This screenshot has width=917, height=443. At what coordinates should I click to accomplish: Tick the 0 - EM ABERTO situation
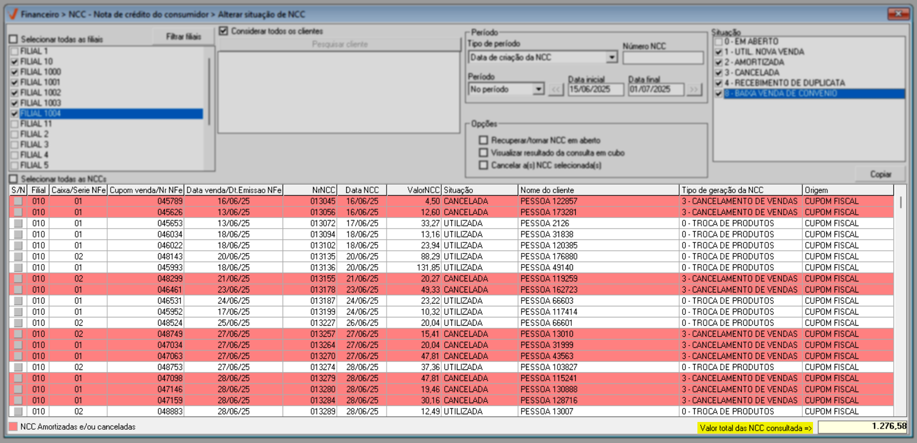[x=718, y=41]
